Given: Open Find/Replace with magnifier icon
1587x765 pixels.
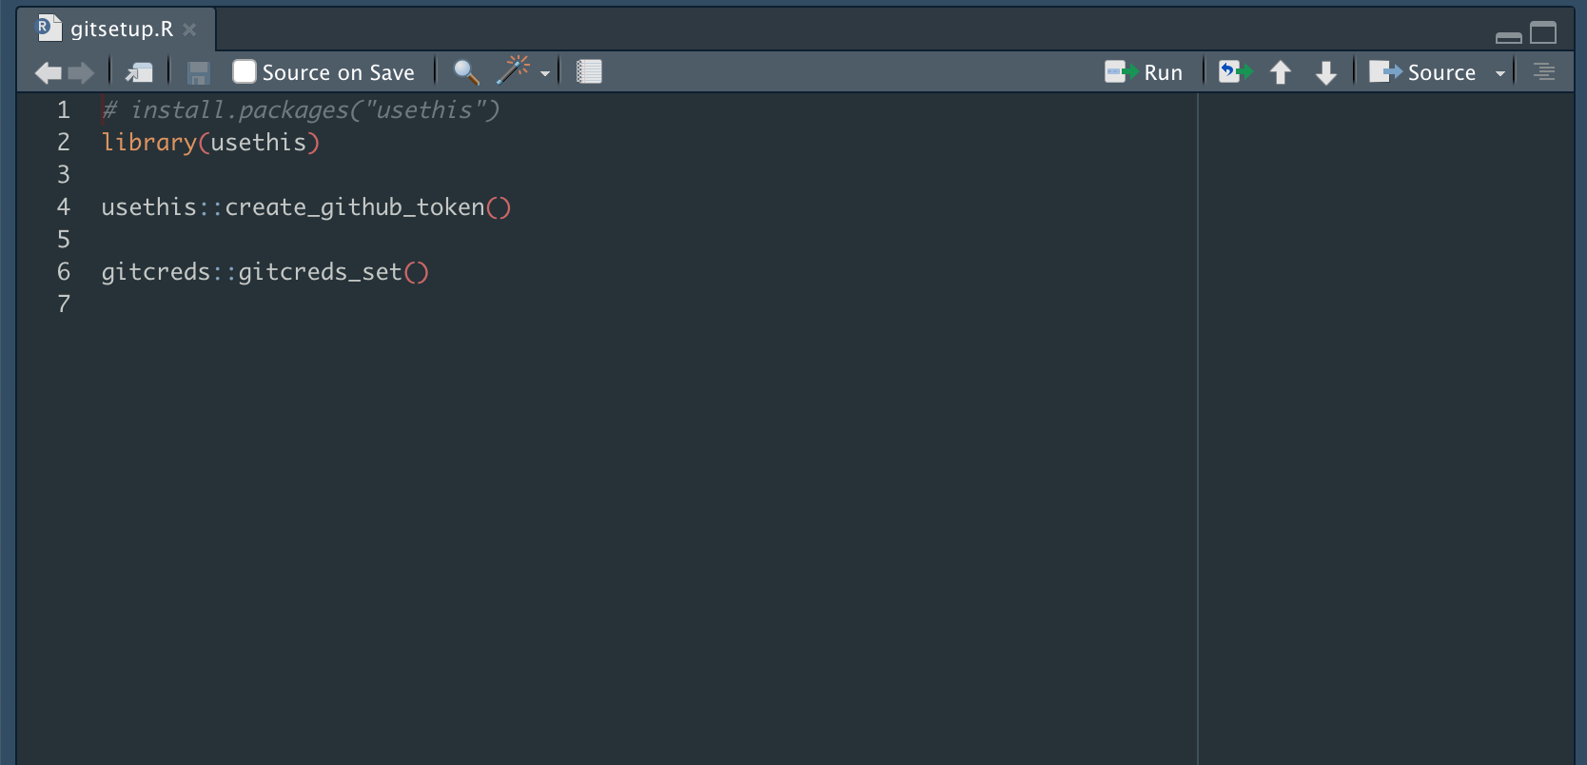Looking at the screenshot, I should point(465,72).
